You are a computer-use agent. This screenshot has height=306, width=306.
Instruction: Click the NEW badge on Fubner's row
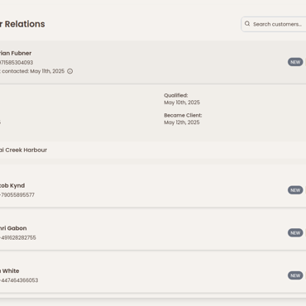[x=295, y=62]
